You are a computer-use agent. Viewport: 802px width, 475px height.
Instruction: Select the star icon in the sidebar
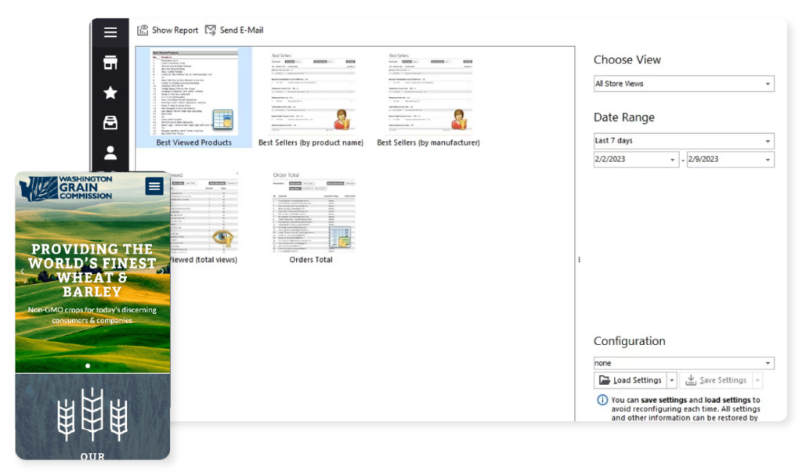tap(110, 92)
